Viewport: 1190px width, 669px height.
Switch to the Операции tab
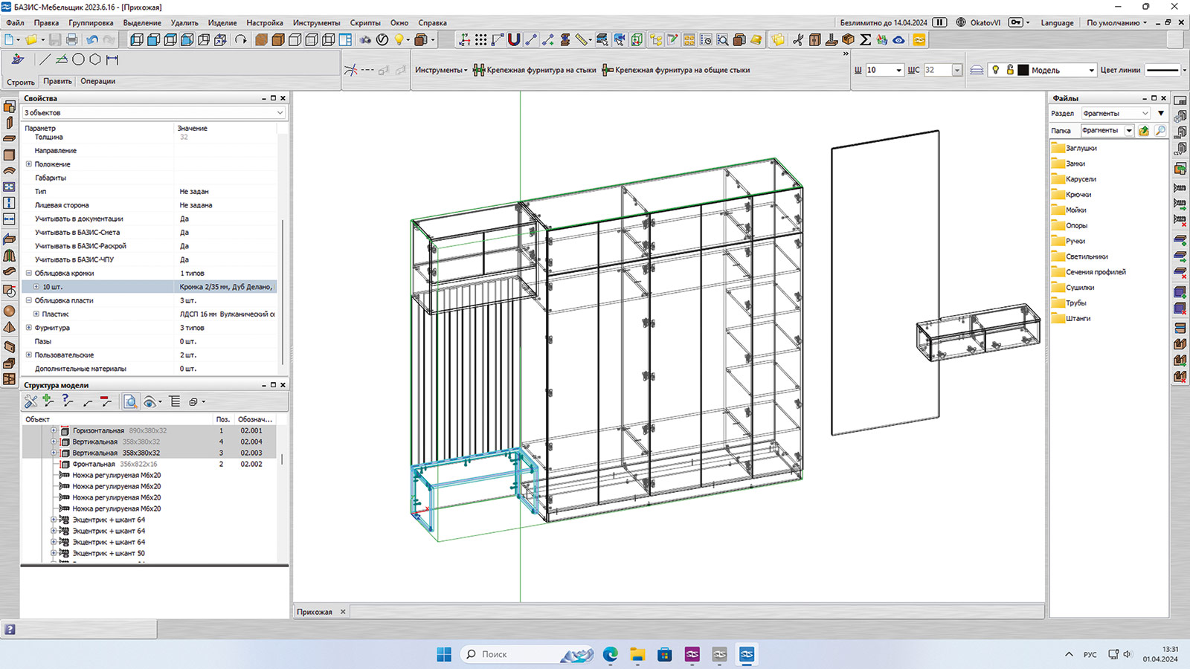click(x=97, y=82)
